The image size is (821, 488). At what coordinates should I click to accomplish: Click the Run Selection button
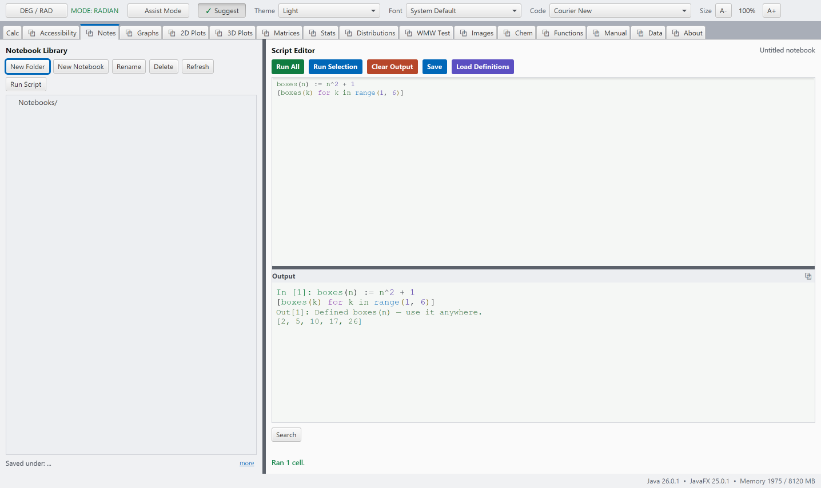tap(335, 67)
